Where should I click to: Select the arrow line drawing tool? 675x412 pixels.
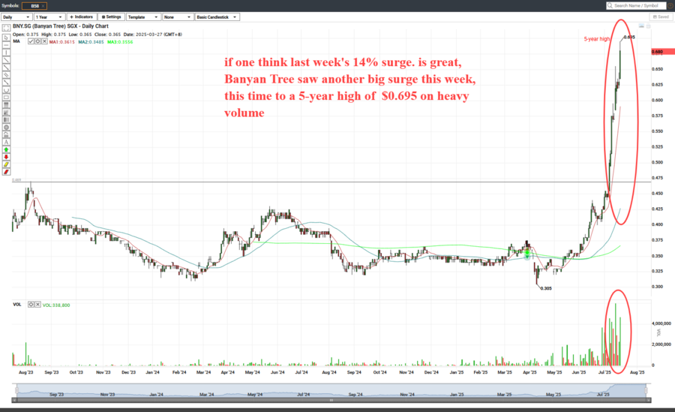6,83
